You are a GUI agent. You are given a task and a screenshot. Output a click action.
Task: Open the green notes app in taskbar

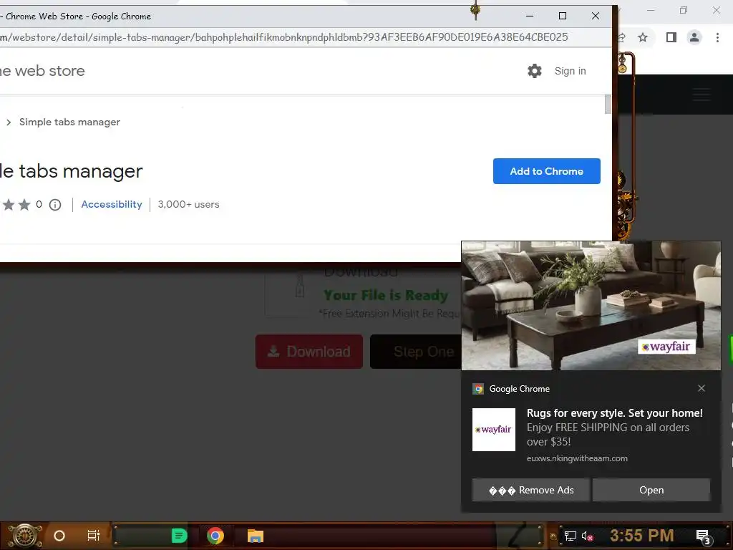click(x=179, y=536)
